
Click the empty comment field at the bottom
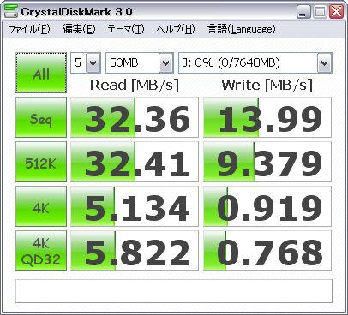tap(174, 291)
